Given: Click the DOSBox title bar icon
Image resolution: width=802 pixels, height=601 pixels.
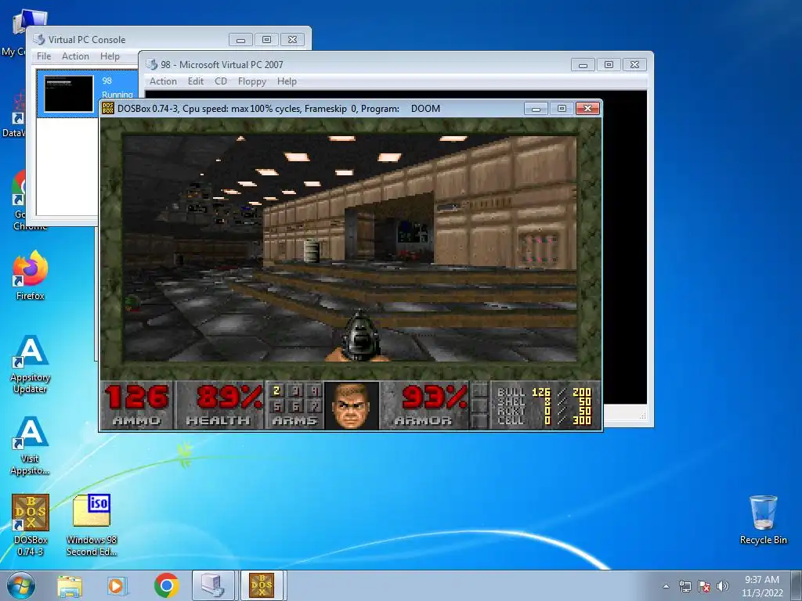Looking at the screenshot, I should click(x=108, y=108).
